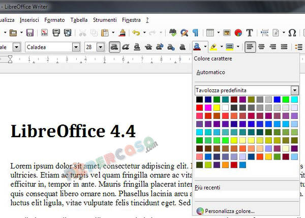Toggle Underline formatting

click(137, 47)
